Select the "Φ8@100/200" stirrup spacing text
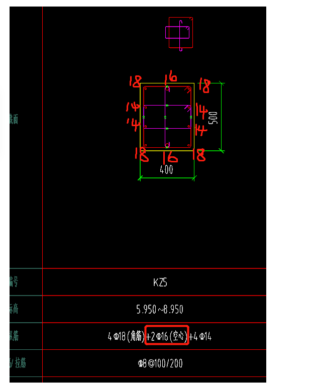The width and height of the screenshot is (318, 383). (x=160, y=363)
